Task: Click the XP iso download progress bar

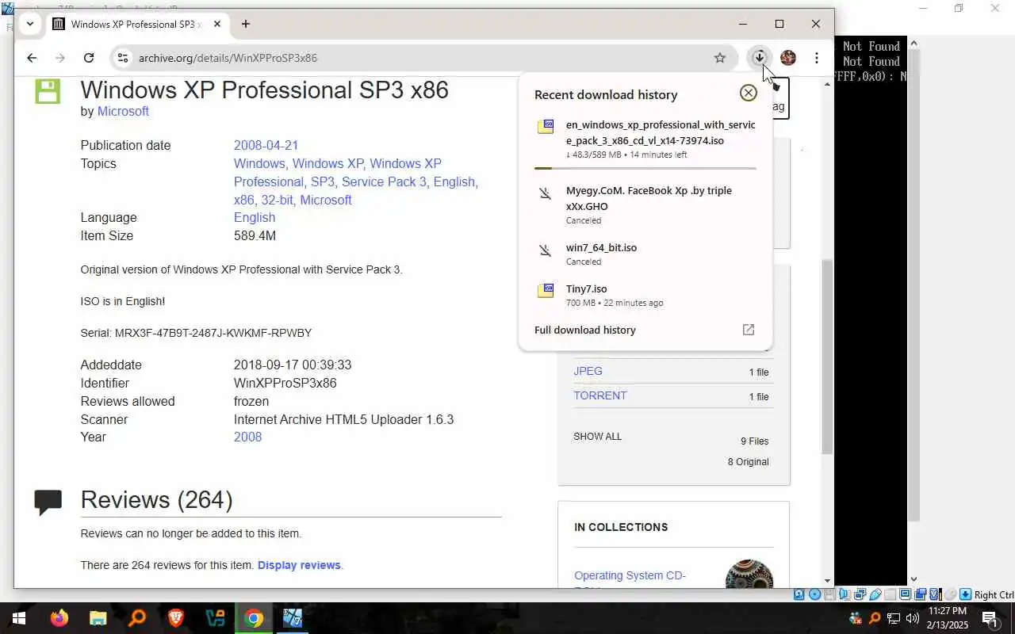Action: pyautogui.click(x=645, y=168)
